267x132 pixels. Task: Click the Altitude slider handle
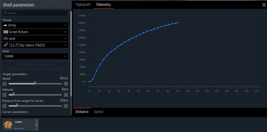tap(14, 94)
